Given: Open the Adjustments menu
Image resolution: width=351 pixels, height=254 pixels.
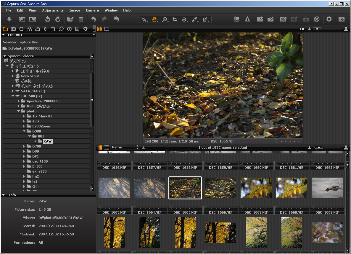Looking at the screenshot, I should [x=53, y=10].
